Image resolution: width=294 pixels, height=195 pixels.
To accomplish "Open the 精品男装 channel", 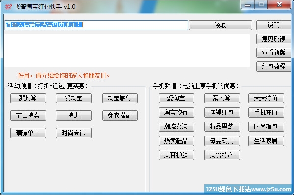I will pos(222,127).
